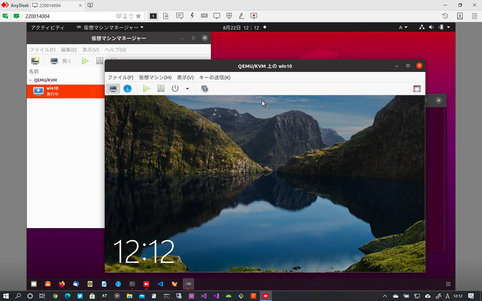Click the アクティビティ activities button
The height and width of the screenshot is (301, 482).
click(x=47, y=27)
